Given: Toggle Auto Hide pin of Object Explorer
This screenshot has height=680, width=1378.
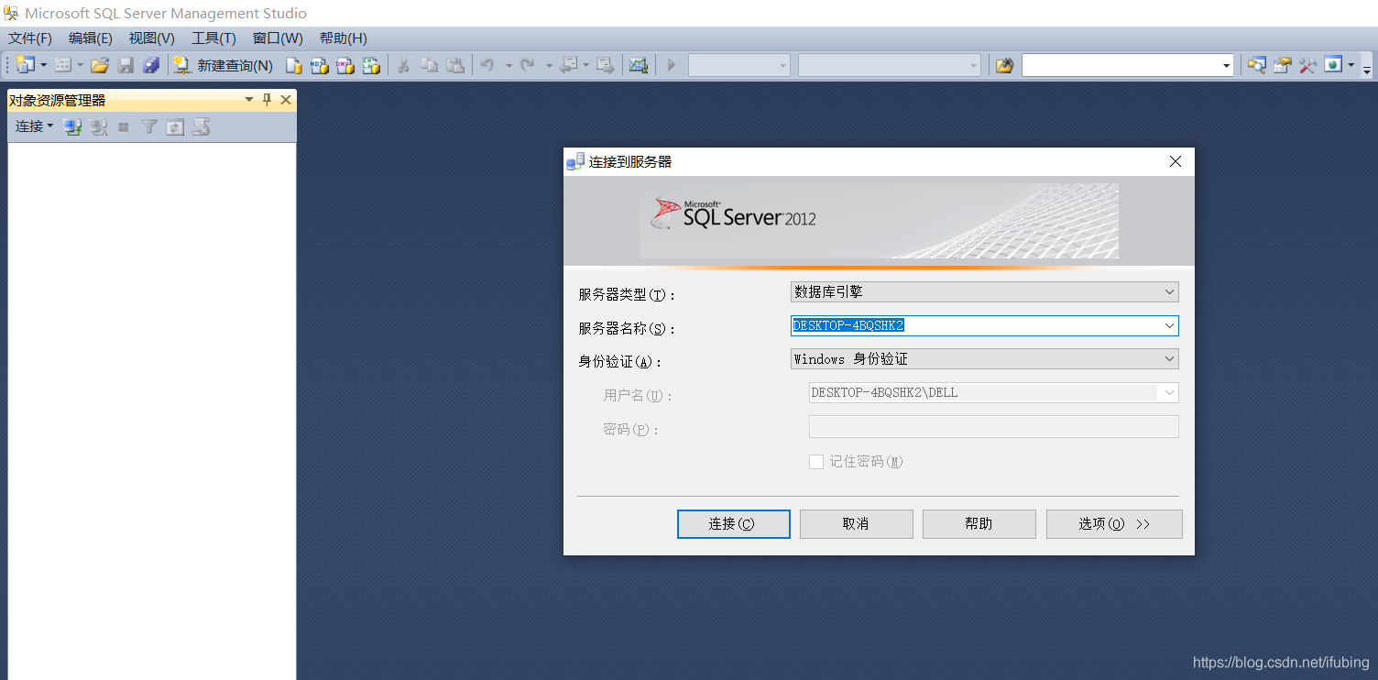Looking at the screenshot, I should [268, 100].
